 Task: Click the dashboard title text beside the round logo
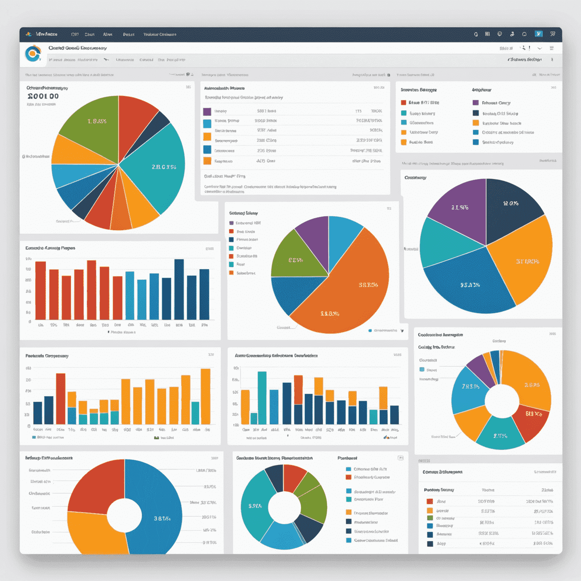[78, 48]
